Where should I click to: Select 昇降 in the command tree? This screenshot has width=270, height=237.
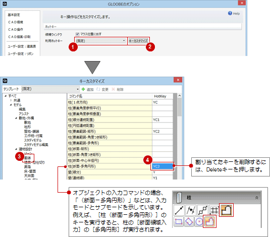pos(27,167)
